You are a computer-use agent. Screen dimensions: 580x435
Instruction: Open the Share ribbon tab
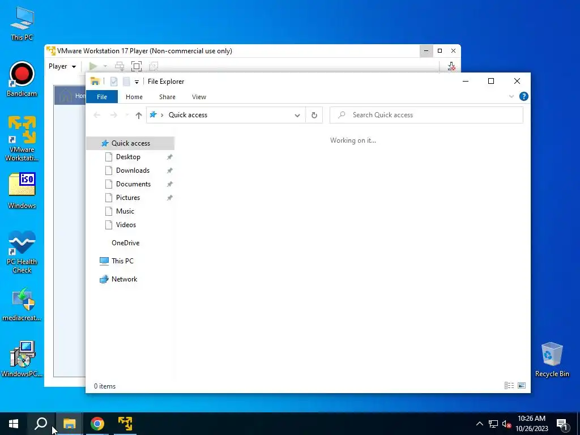pyautogui.click(x=167, y=96)
